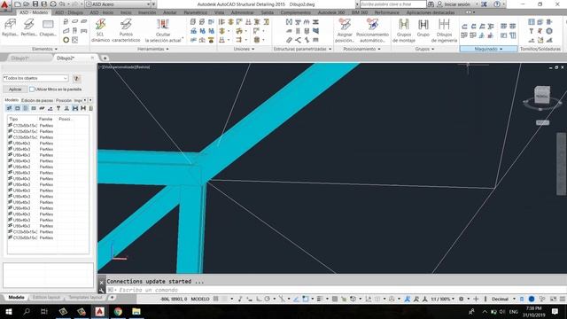The height and width of the screenshot is (319, 567).
Task: Expand the Elementos panel
Action: (x=45, y=49)
